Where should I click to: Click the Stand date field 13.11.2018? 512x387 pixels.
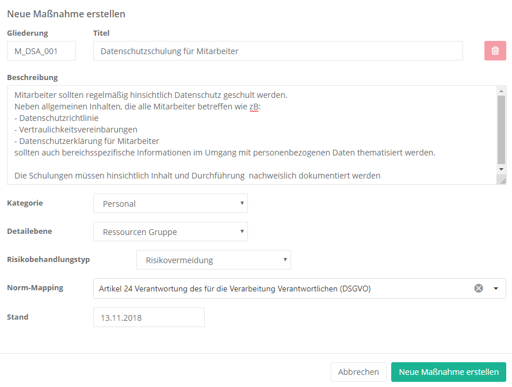click(148, 317)
